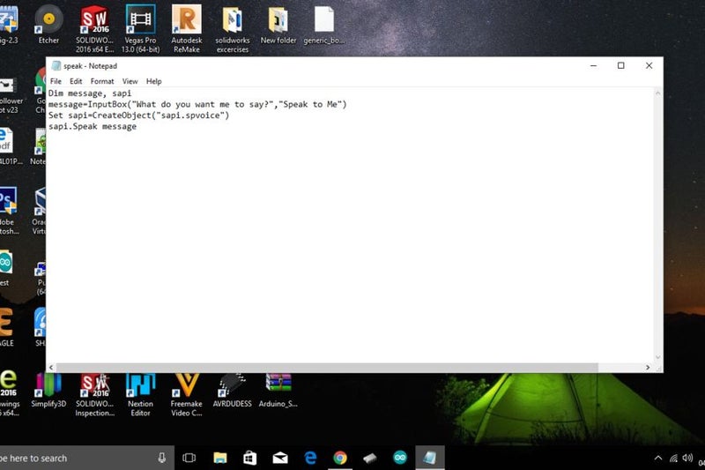This screenshot has width=705, height=470.
Task: Select the Simplify3D desktop icon
Action: [48, 391]
